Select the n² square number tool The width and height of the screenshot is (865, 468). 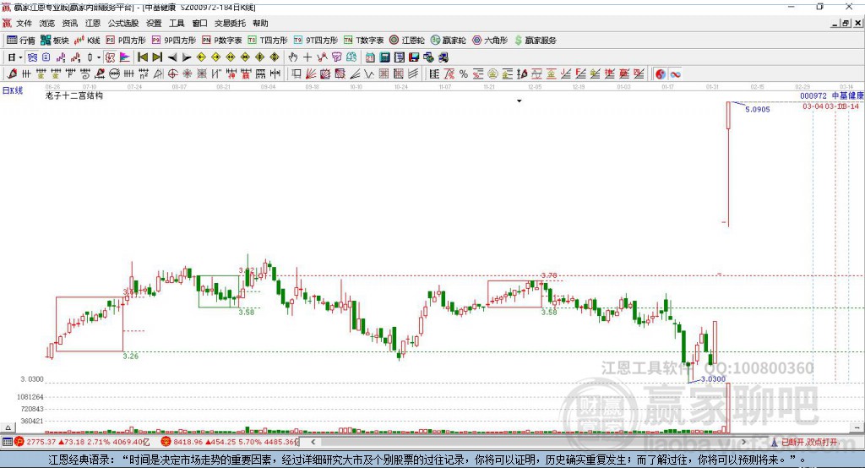(144, 74)
